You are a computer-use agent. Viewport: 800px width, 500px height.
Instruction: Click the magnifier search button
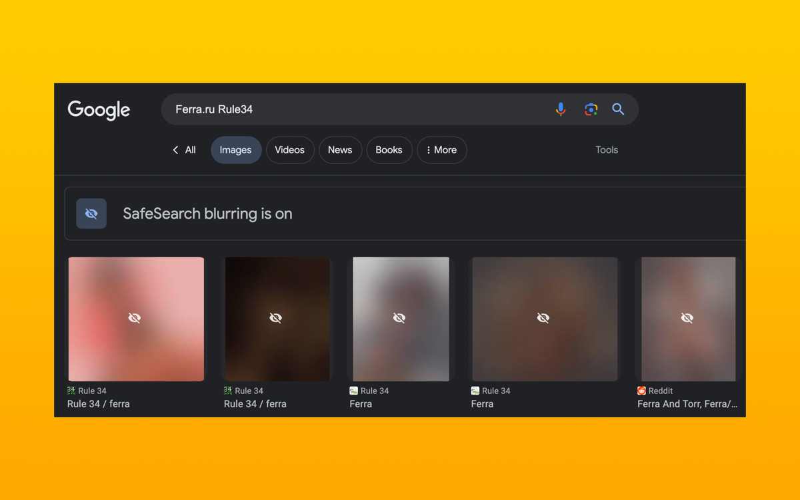pyautogui.click(x=618, y=109)
